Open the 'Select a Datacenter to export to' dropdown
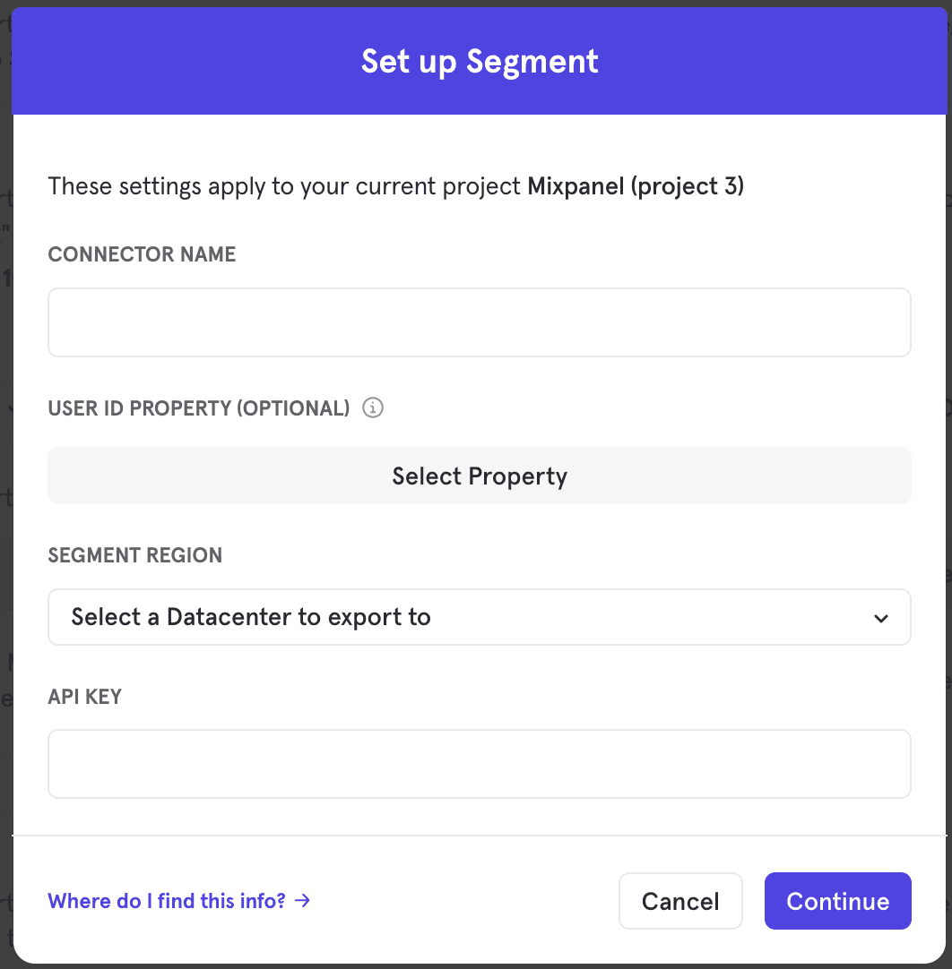Screen dimensions: 952x969 point(480,617)
